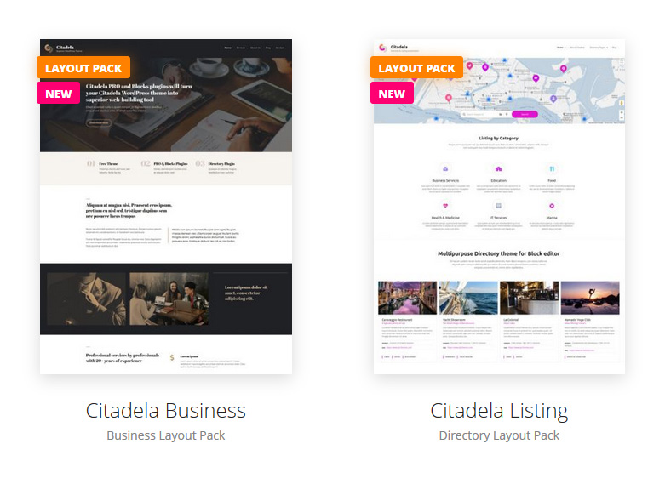Click the outlined button under Business hero text

tap(99, 122)
